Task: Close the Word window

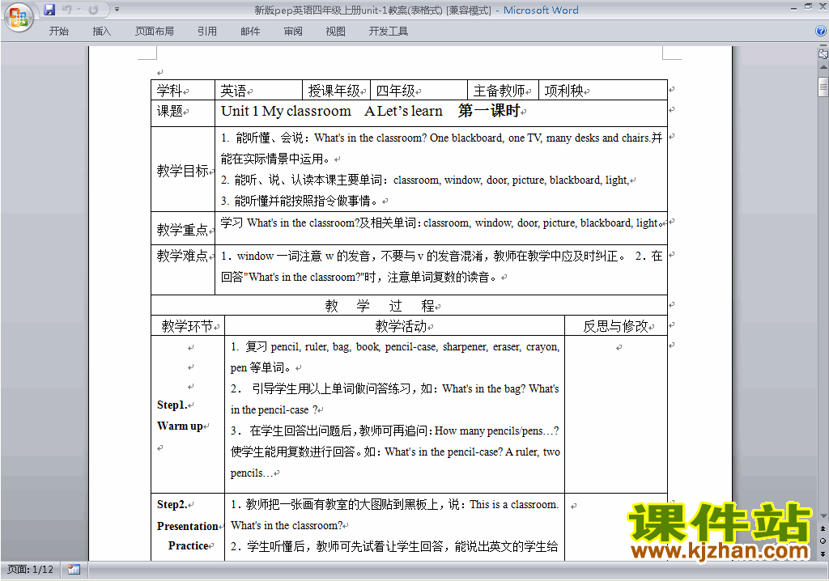Action: pos(823,7)
